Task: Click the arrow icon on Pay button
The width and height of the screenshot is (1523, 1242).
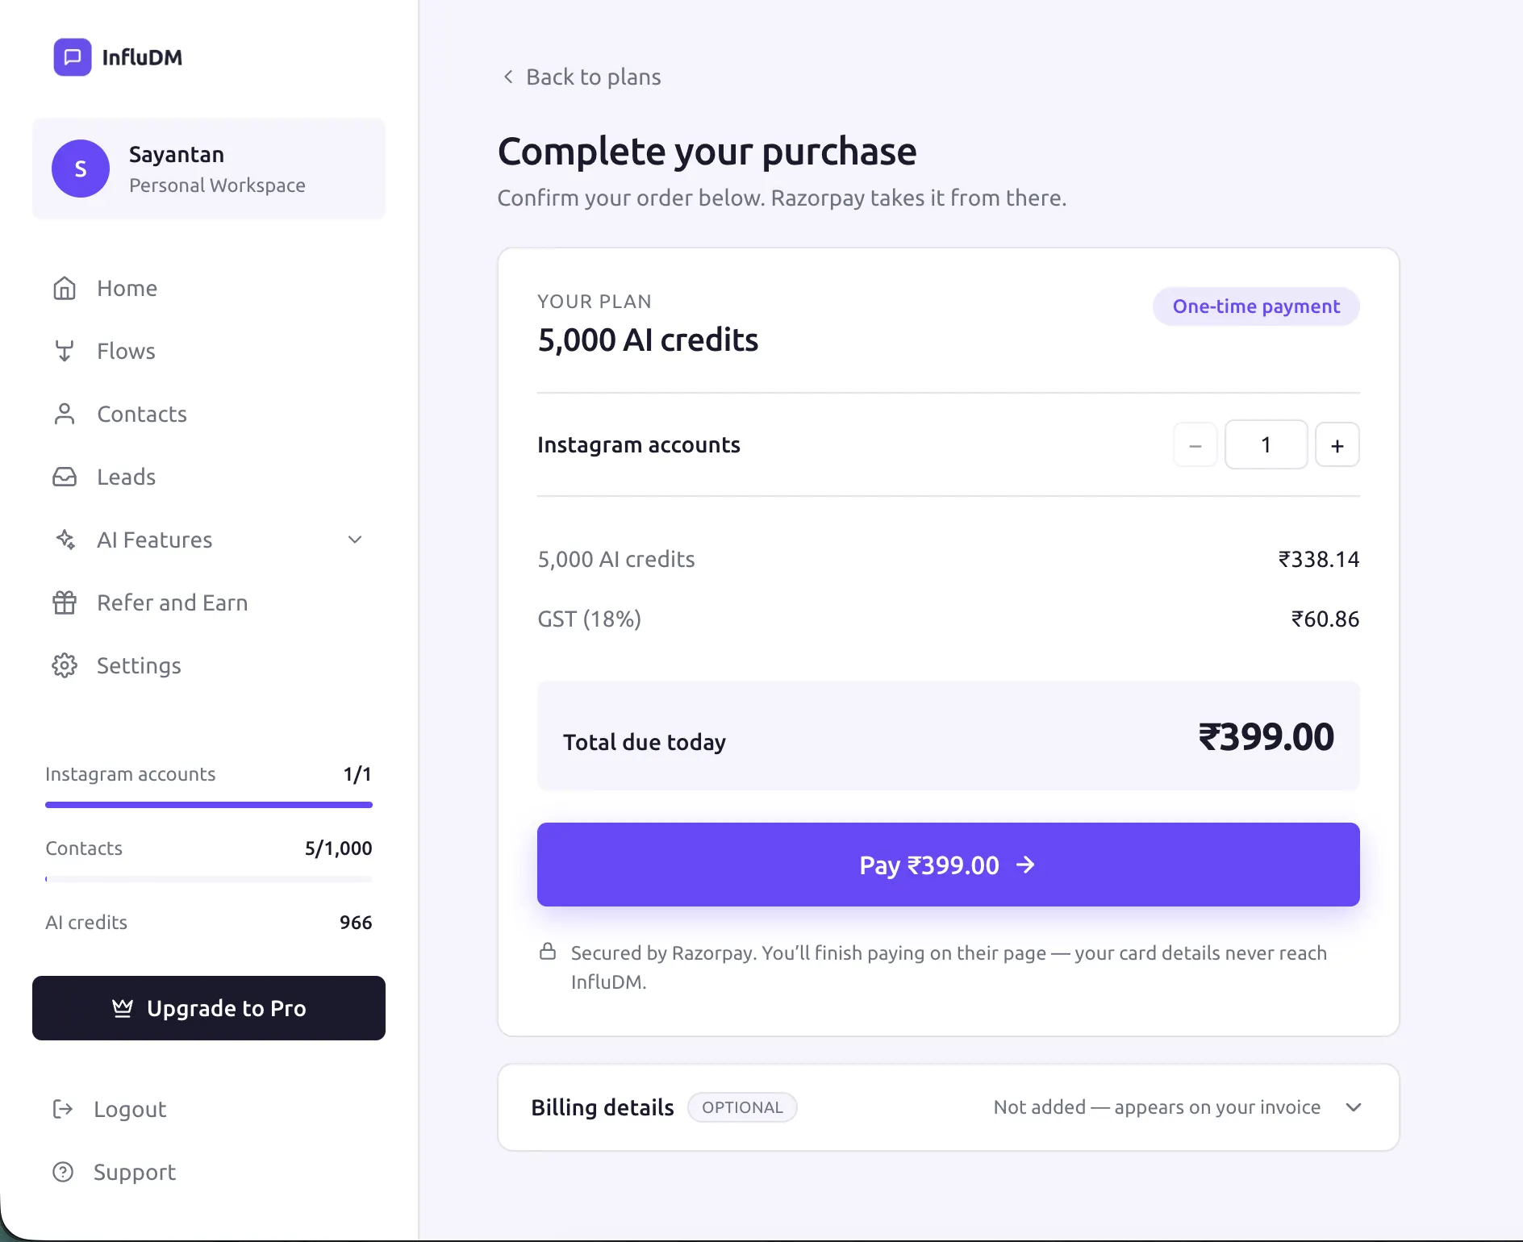Action: pos(1025,865)
